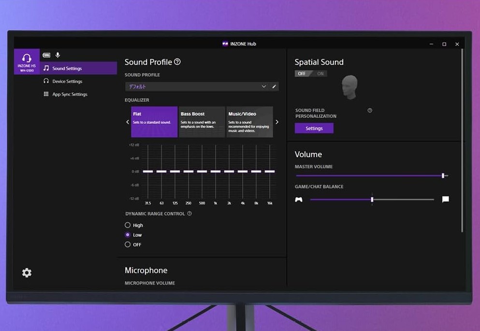The height and width of the screenshot is (331, 480).
Task: Click the pencil edit icon beside sound profile
Action: tap(274, 86)
